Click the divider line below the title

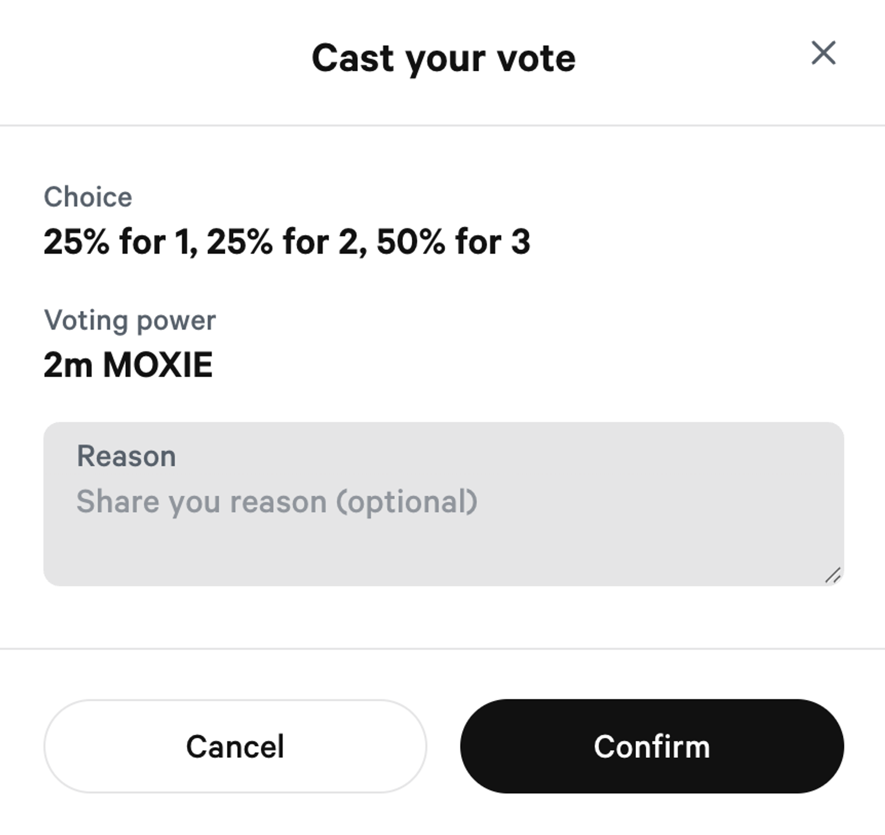pyautogui.click(x=442, y=125)
